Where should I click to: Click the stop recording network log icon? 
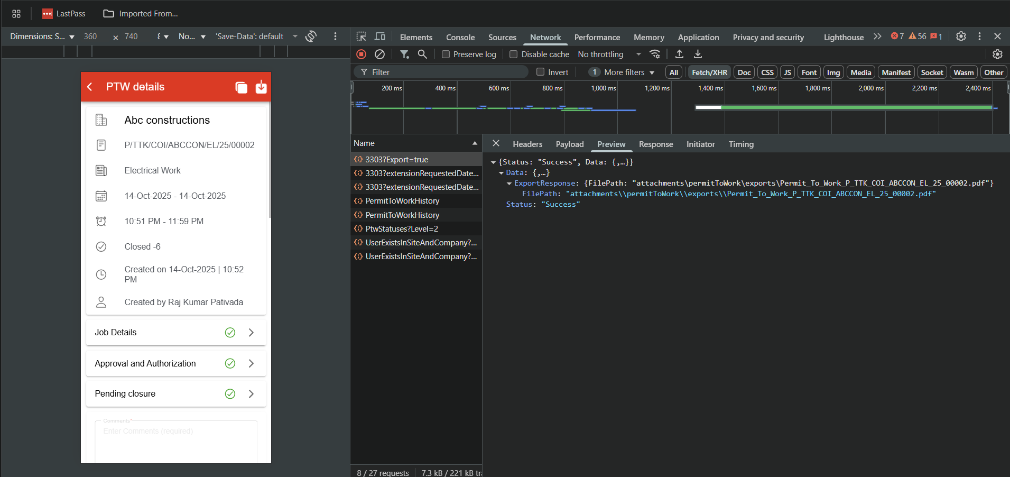362,54
